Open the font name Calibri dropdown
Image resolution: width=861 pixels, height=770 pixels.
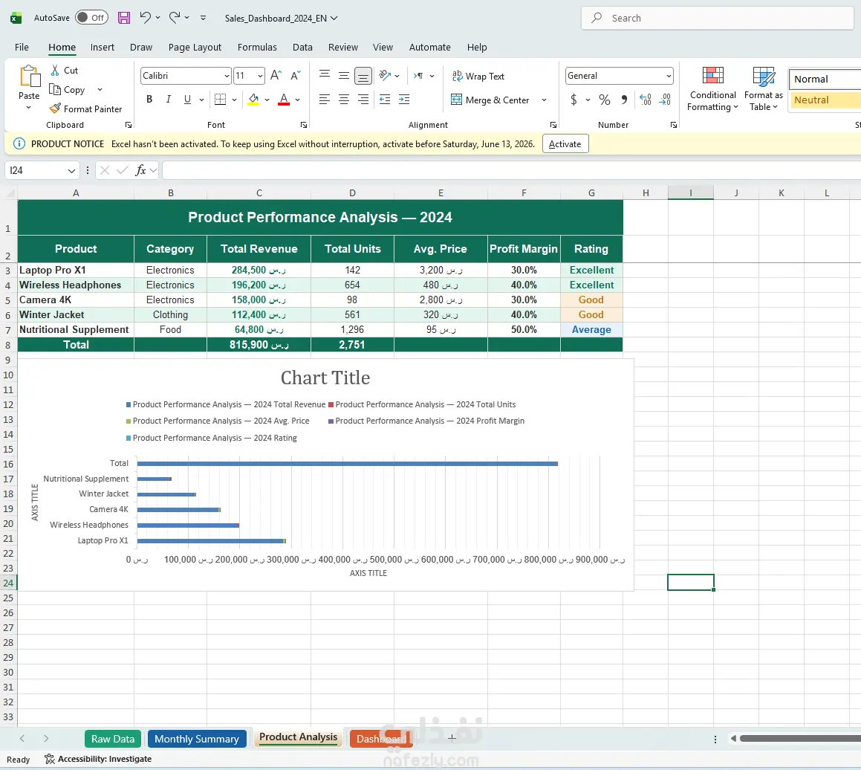[227, 76]
